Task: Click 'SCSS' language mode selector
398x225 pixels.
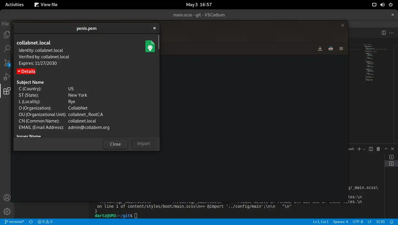Action: click(380, 222)
